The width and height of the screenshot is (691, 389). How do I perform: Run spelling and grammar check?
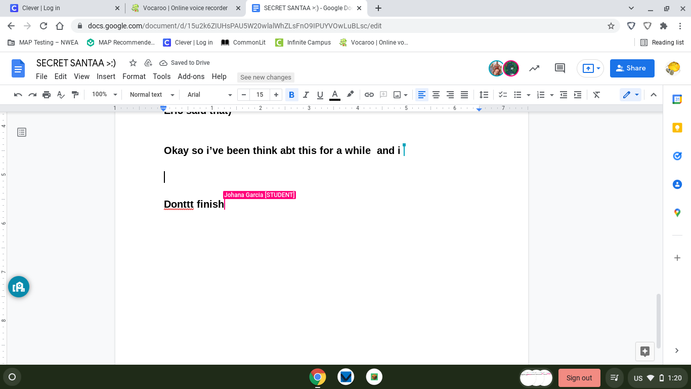[x=61, y=95]
